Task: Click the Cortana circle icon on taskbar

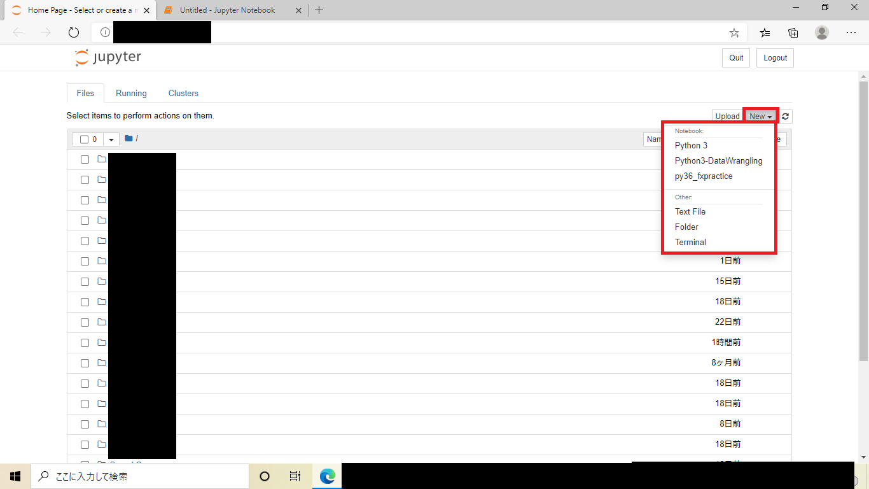Action: (x=265, y=476)
